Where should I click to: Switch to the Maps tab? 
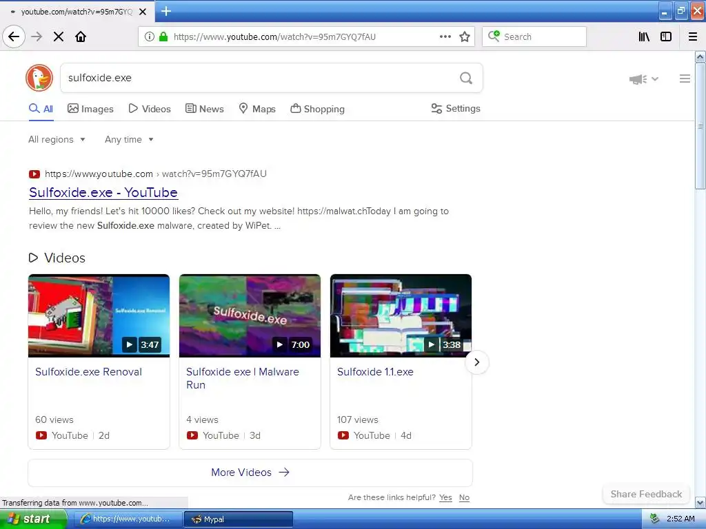coord(256,108)
